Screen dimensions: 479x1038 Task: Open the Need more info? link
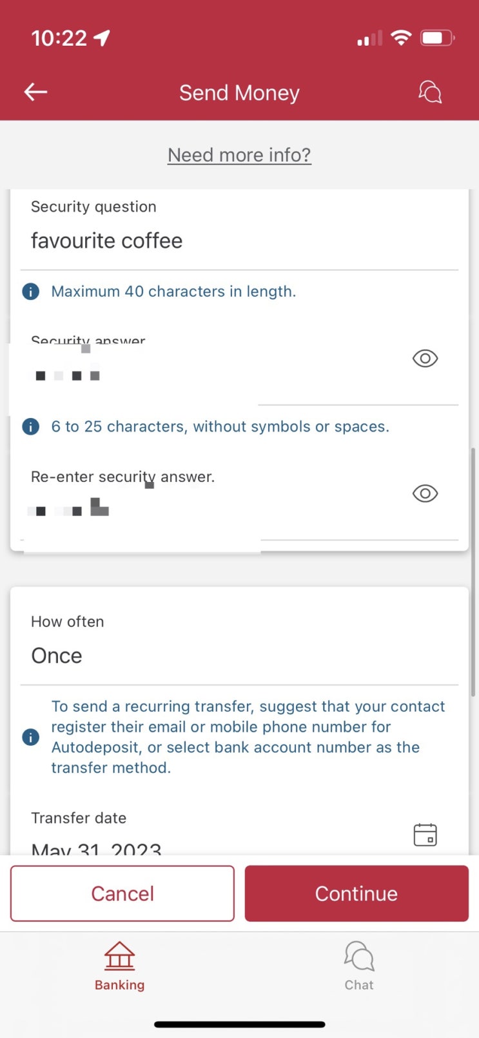(239, 155)
